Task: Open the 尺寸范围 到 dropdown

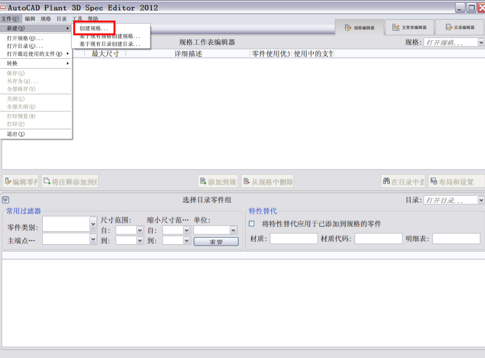Action: point(140,240)
